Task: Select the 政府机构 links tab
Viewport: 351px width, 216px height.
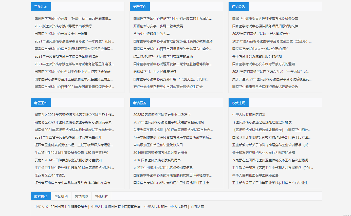Action: click(41, 197)
